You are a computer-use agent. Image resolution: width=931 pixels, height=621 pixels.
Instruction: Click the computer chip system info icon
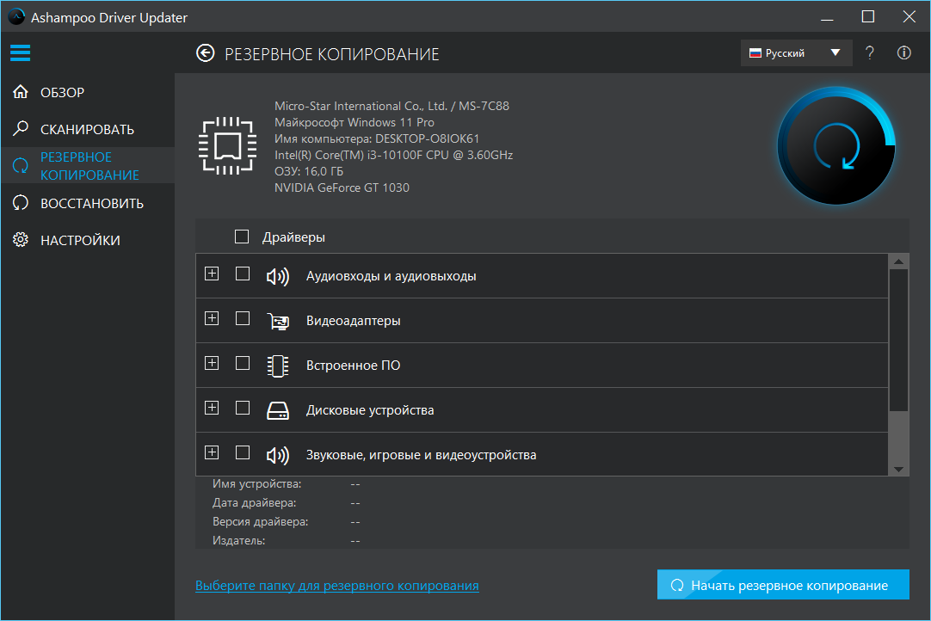227,146
